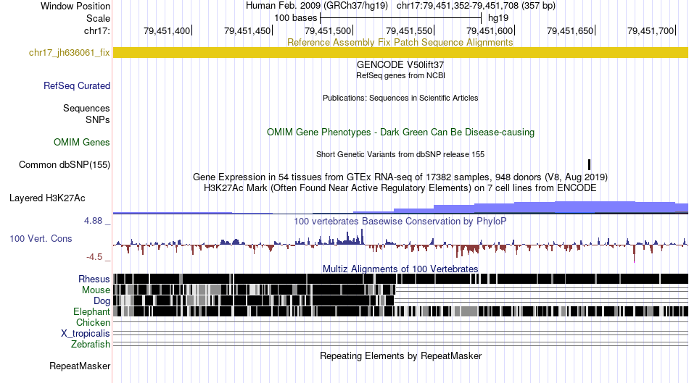Click the Dog alignment block row

coord(400,300)
